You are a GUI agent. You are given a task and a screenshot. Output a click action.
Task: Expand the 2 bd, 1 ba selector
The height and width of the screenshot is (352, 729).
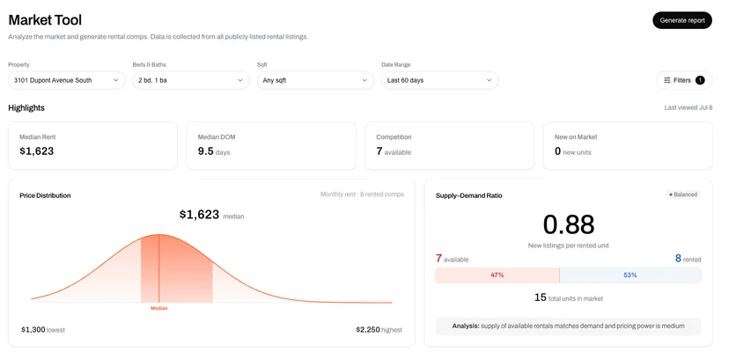tap(191, 80)
